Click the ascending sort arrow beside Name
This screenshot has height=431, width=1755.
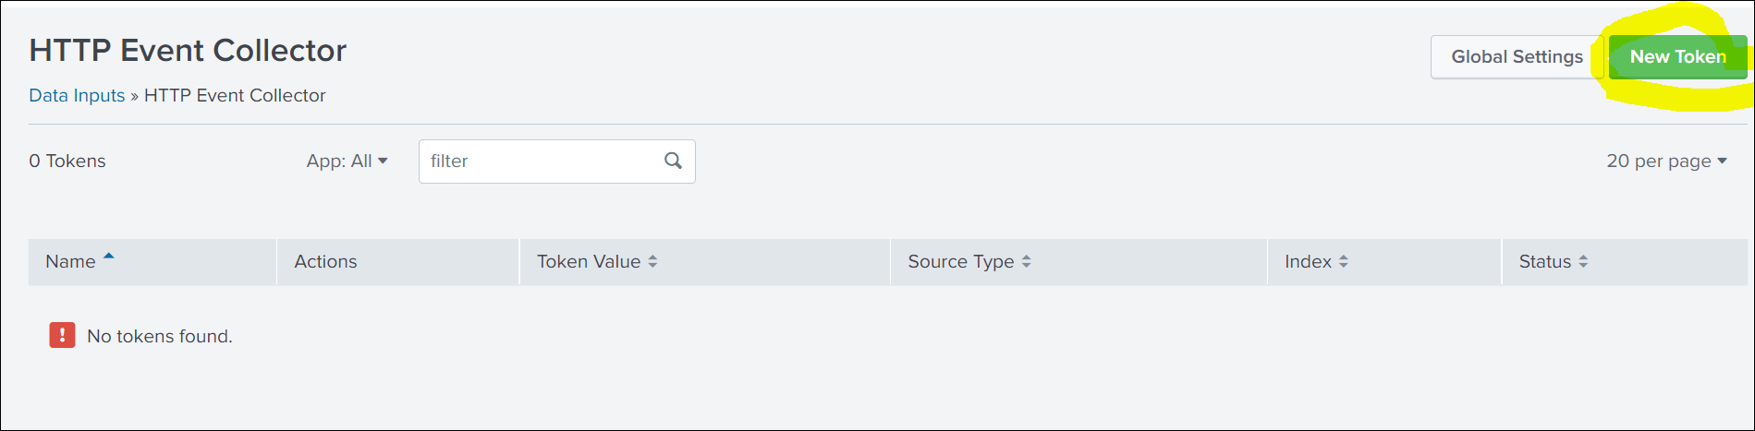click(x=109, y=257)
